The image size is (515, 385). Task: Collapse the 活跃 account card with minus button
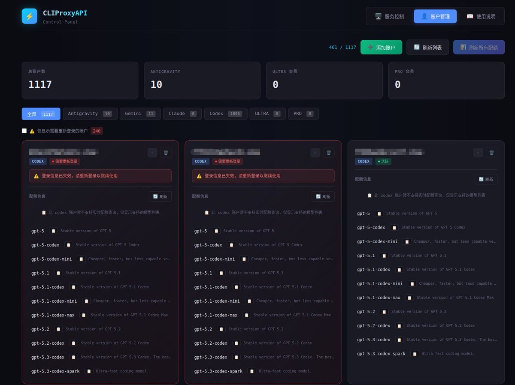coord(478,153)
